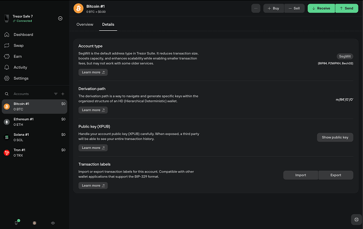Click the Activity bell icon
363x229 pixels.
(7, 67)
